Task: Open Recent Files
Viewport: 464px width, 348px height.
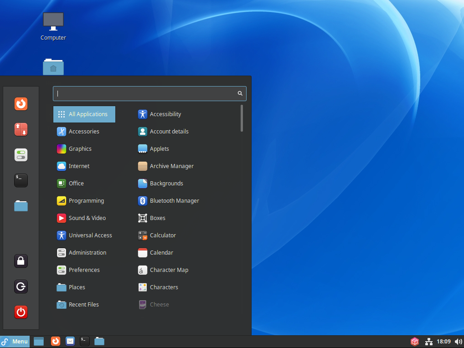Action: pyautogui.click(x=83, y=304)
